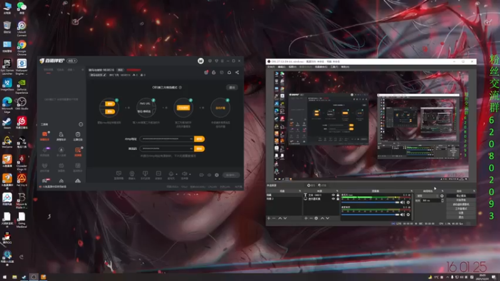Open the pill dropdown beside the live companion logo
The height and width of the screenshot is (281, 500).
click(72, 61)
